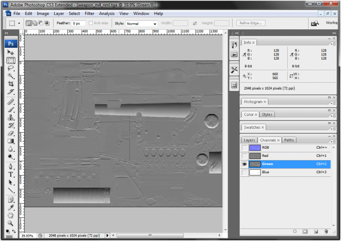Show the Red channel visibility

[245, 156]
